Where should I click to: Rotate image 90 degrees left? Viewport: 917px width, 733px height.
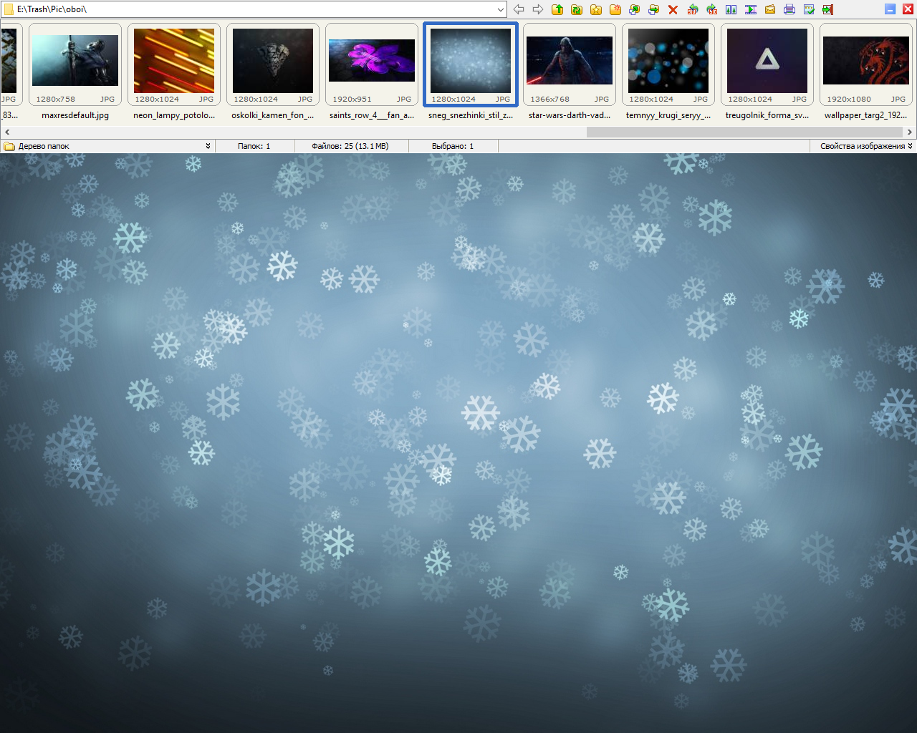(693, 9)
